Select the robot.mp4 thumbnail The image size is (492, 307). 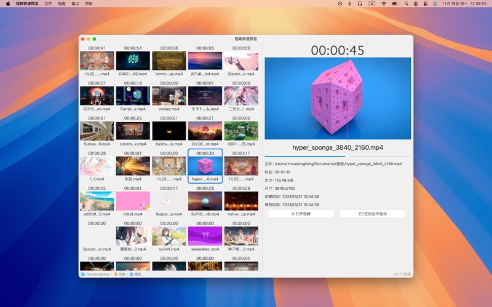point(133,201)
